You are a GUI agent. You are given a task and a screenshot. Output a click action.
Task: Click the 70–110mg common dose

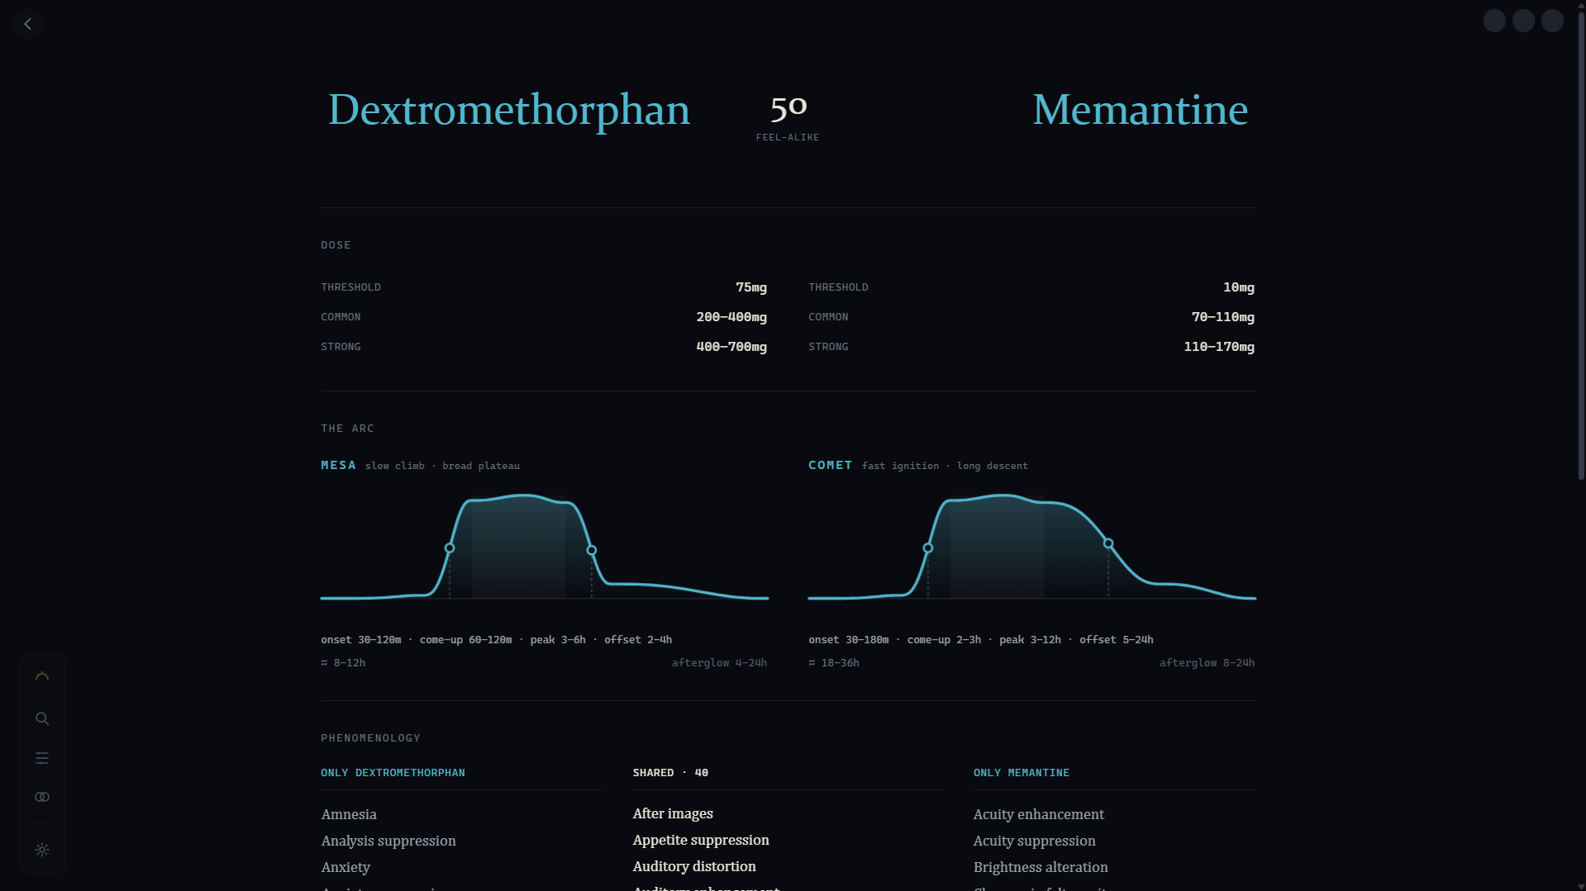(1223, 317)
